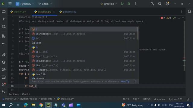Screen dimensions: 193x108
Task: Click the Next Tip link
Action: pyautogui.click(x=125, y=81)
